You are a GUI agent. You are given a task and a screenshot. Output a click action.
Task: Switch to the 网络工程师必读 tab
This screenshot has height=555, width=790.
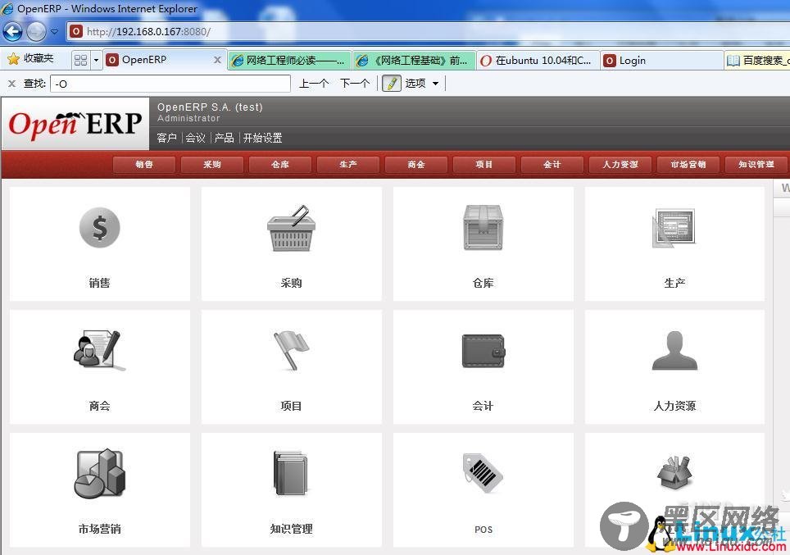tap(288, 61)
